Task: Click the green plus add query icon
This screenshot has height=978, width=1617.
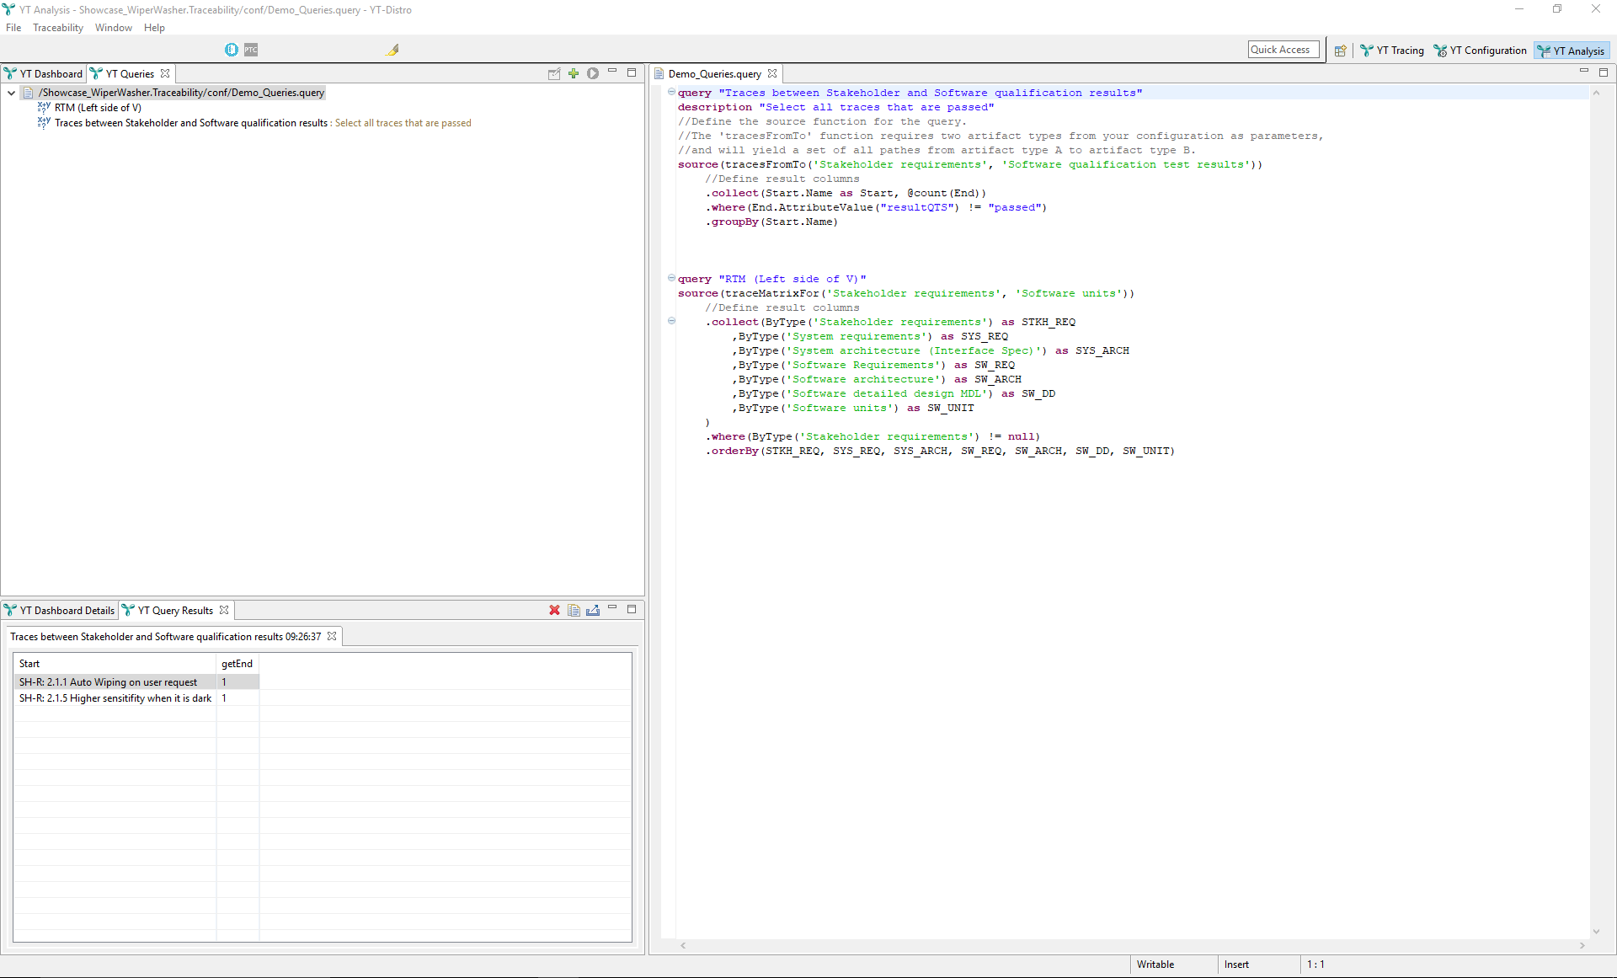Action: pos(574,73)
